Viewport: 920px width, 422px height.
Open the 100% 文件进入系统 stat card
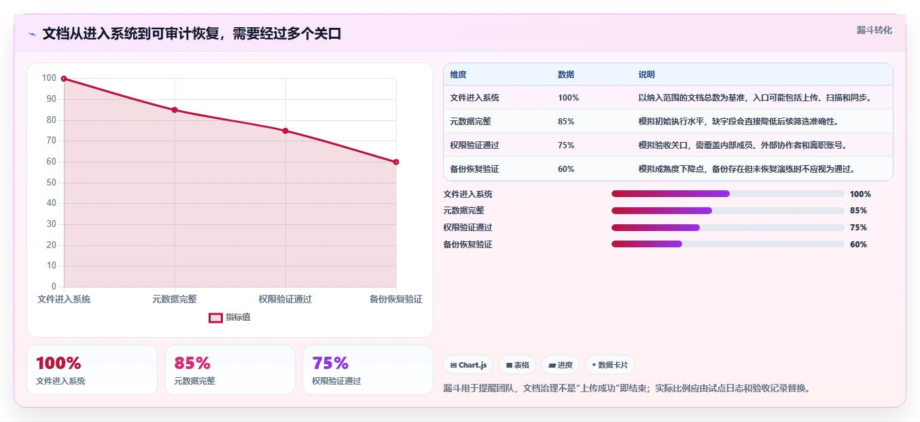click(x=92, y=370)
